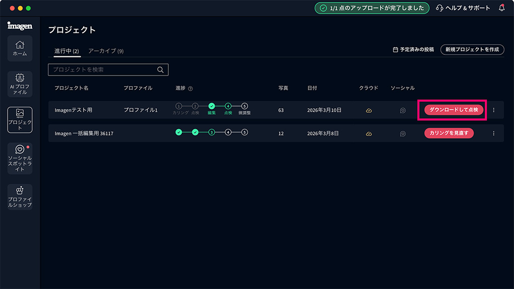Screen dimensions: 514x289
Task: Click the search magnifier icon
Action: tap(160, 70)
